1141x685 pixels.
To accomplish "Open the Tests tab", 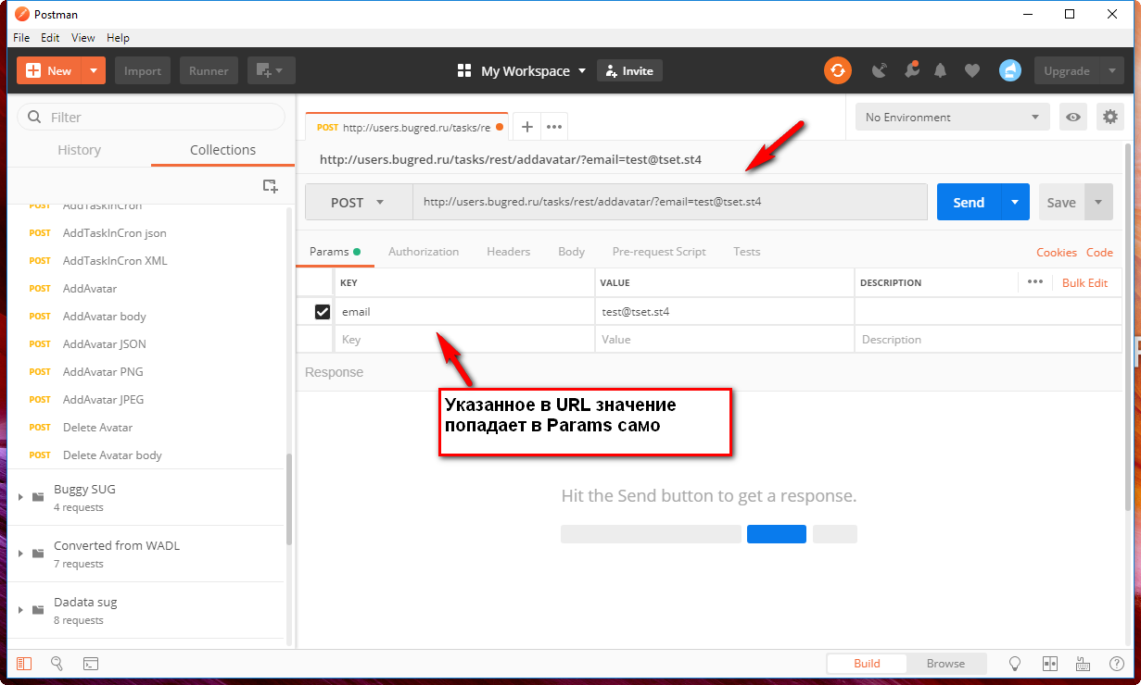I will [x=746, y=252].
